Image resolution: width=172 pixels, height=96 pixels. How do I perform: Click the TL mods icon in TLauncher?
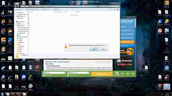(x=117, y=74)
